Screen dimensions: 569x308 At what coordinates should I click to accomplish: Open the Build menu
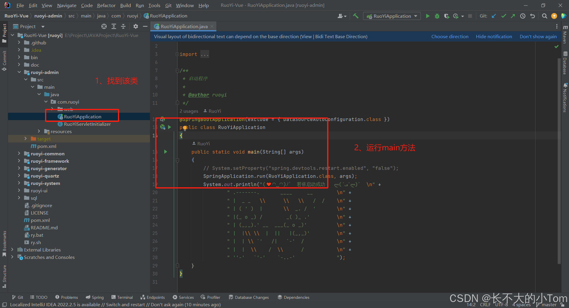point(125,5)
